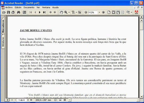Open the zoom percentage dropdown arrow
144x103 pixels.
click(99, 12)
